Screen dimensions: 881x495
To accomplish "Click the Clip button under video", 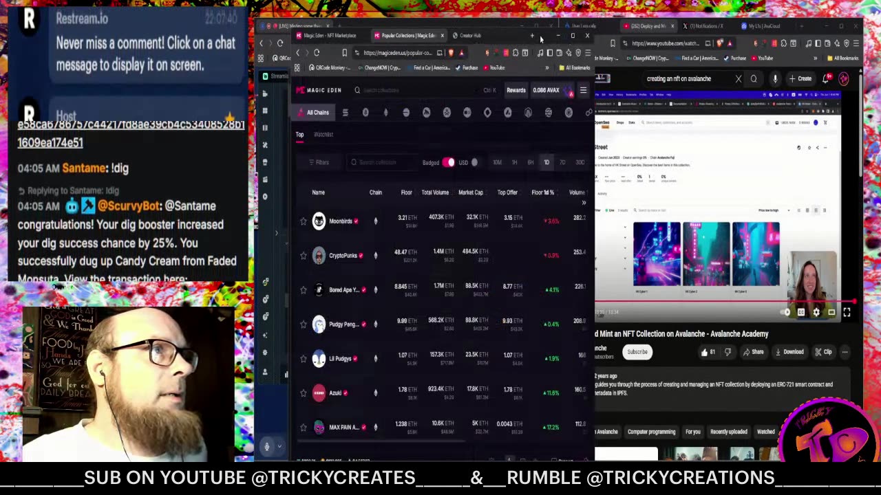I will [x=823, y=352].
